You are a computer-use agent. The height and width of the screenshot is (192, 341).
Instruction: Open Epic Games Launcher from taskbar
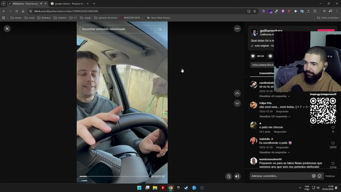pos(178,188)
